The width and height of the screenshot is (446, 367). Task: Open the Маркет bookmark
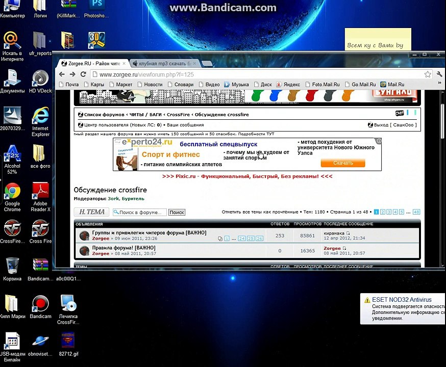[x=121, y=85]
